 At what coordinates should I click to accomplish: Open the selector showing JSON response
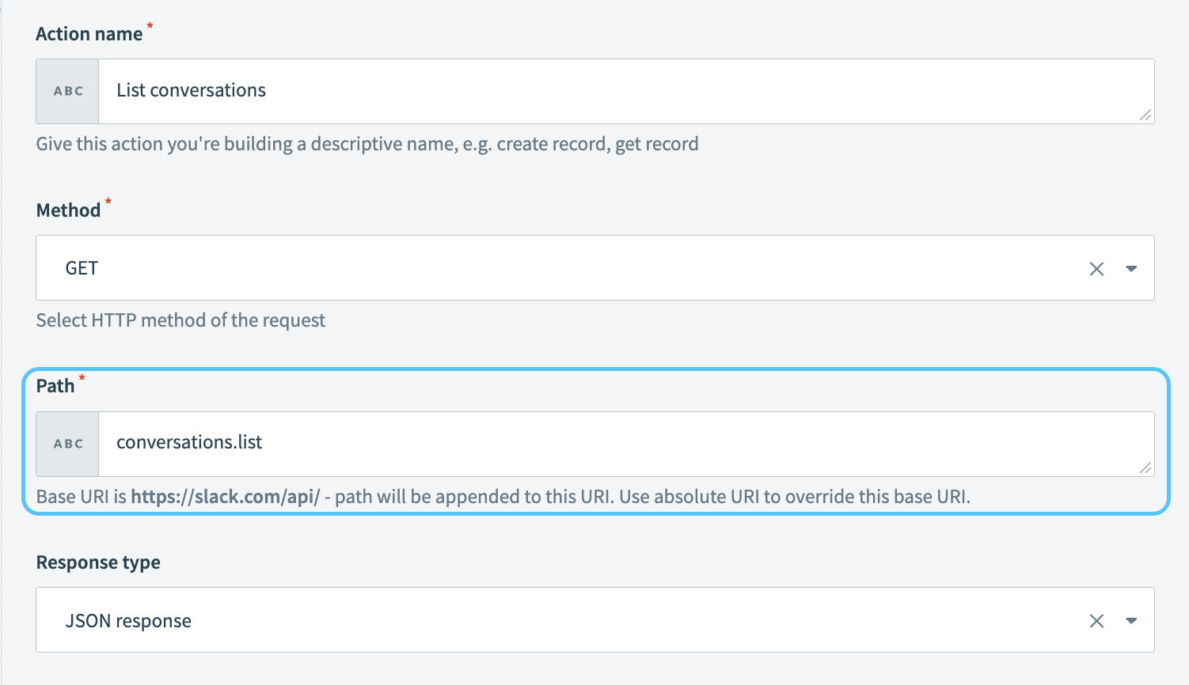click(554, 620)
